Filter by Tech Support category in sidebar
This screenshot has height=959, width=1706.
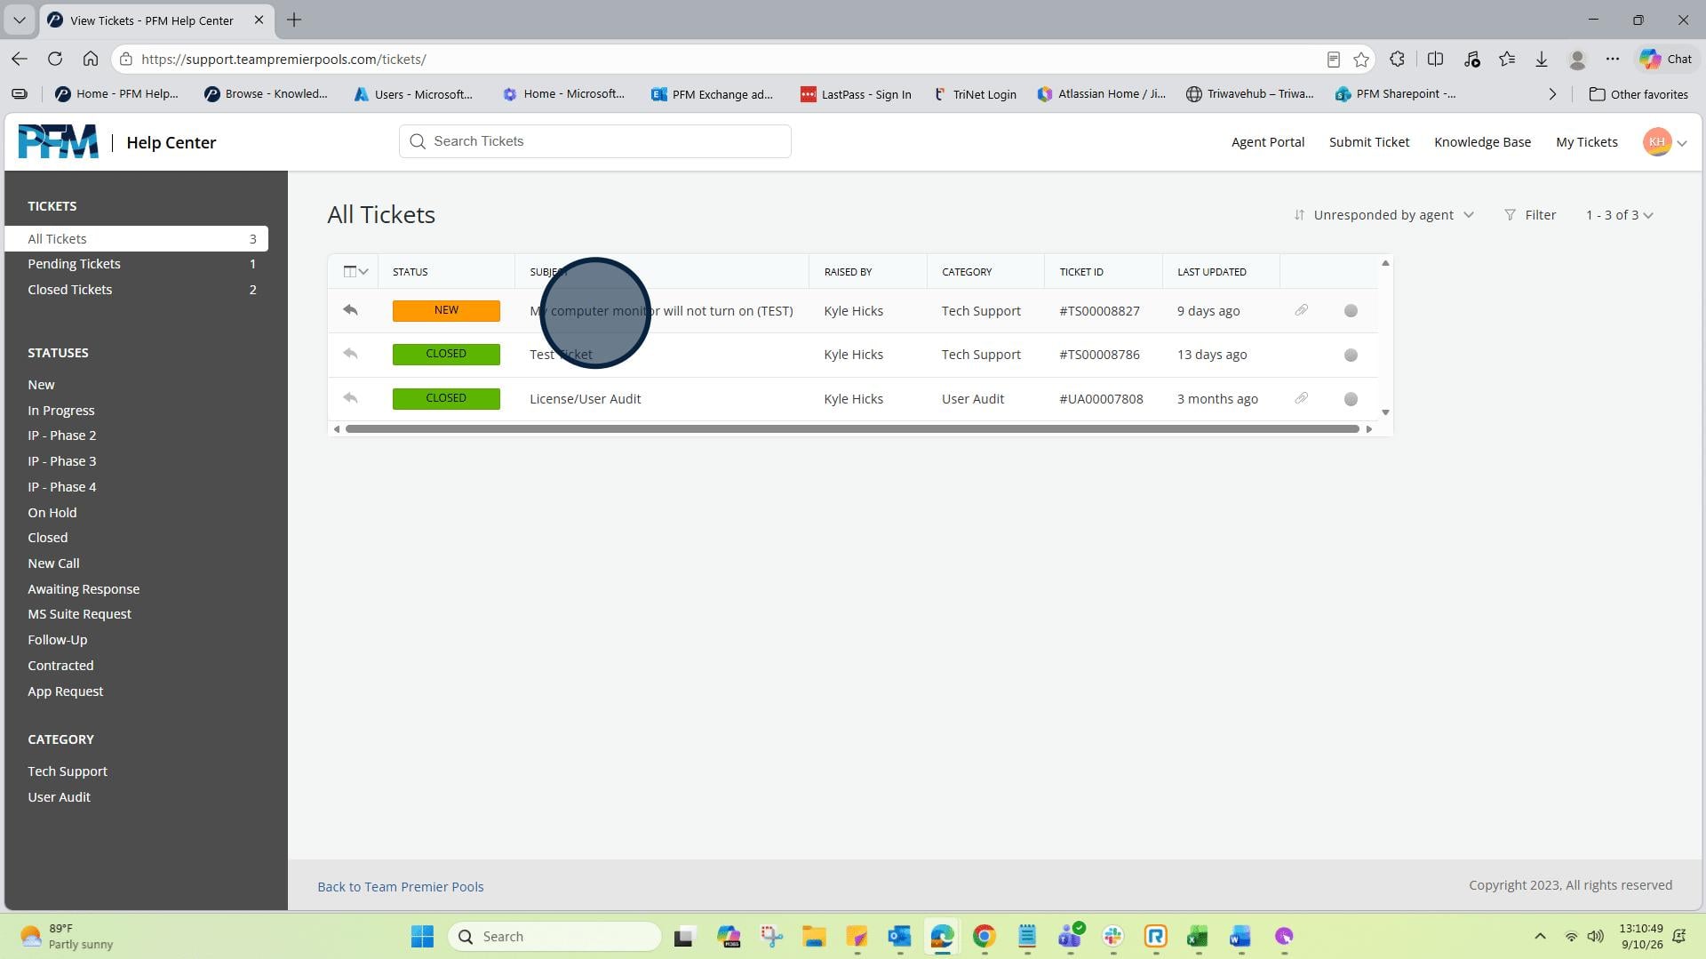coord(67,771)
